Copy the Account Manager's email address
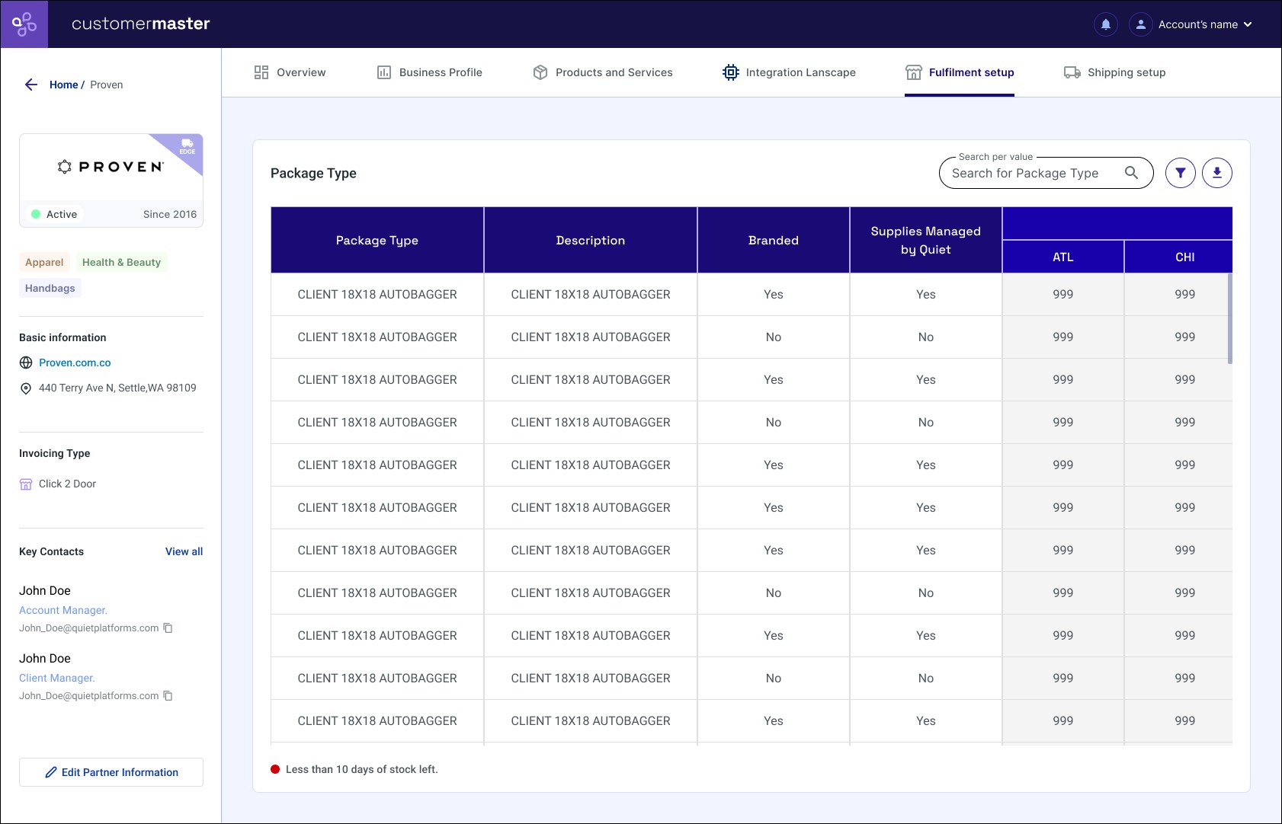Image resolution: width=1282 pixels, height=824 pixels. pos(168,628)
